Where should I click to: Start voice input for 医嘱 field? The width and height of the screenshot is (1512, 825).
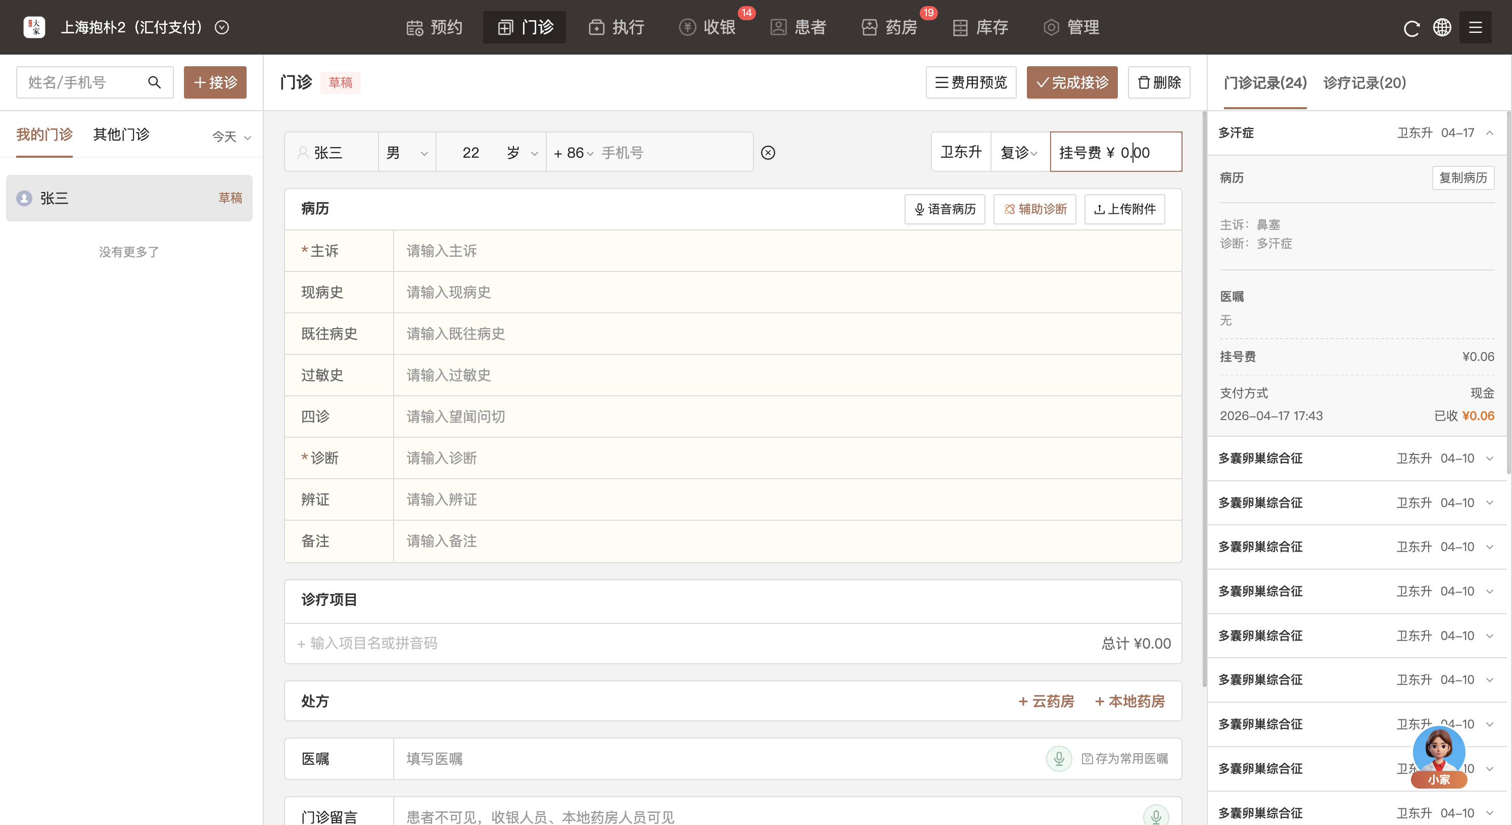1059,759
